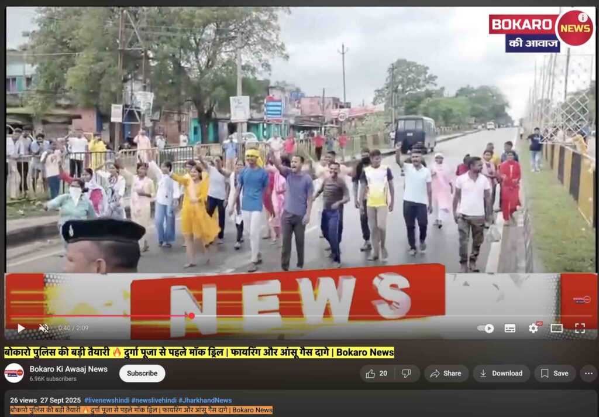Open the Bokaro Ki Awaaj News channel avatar
Viewport: 599px width, 417px height.
tap(14, 373)
